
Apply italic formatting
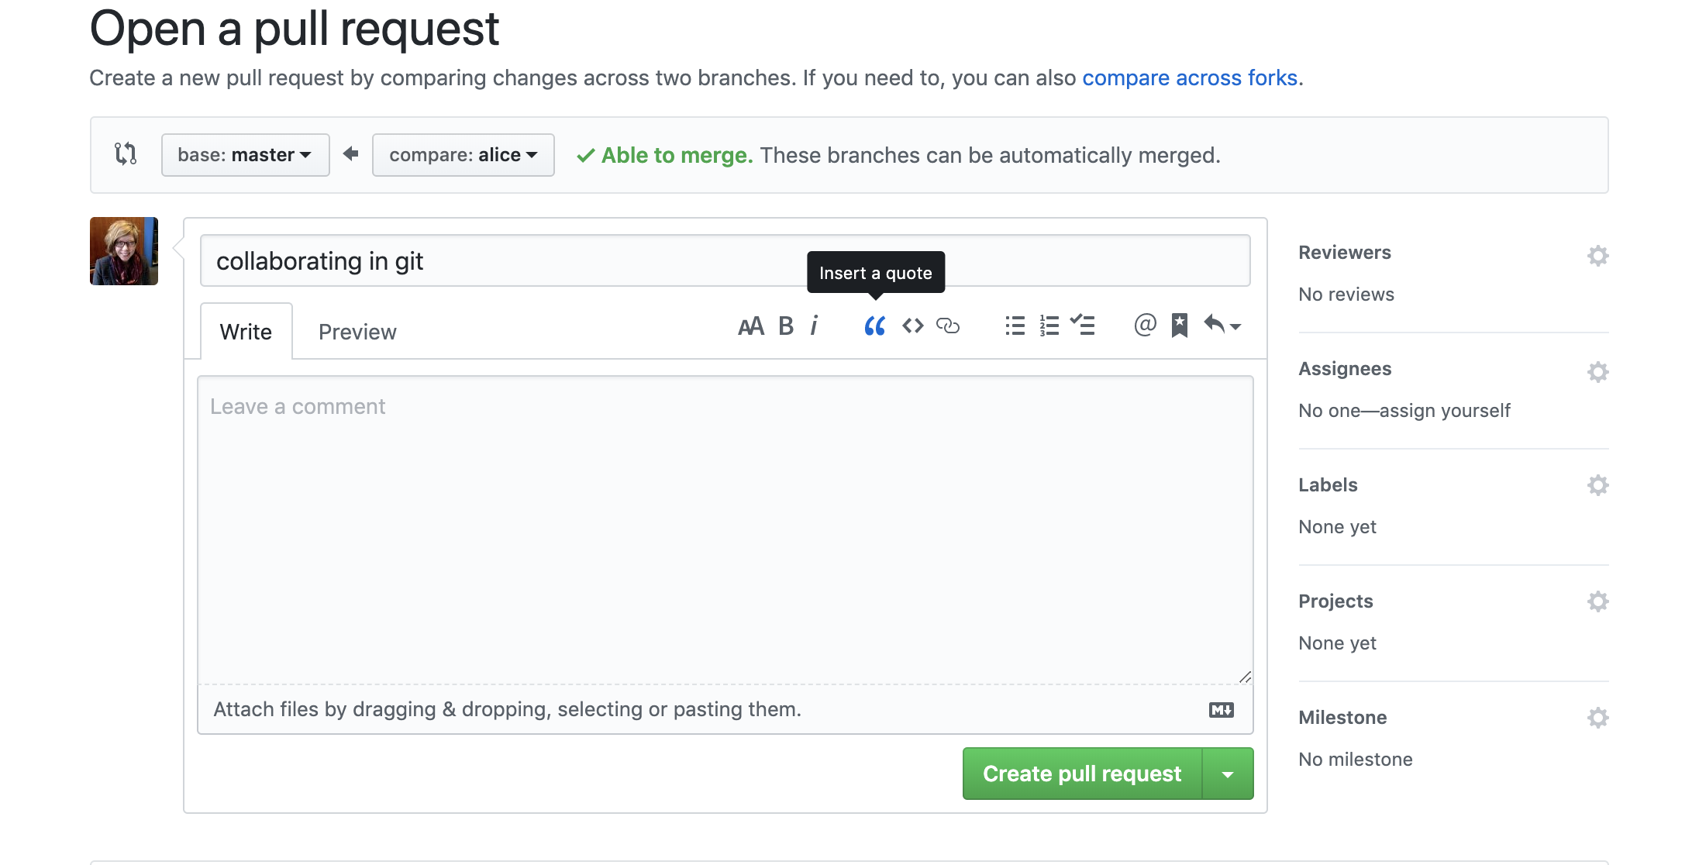pyautogui.click(x=815, y=326)
